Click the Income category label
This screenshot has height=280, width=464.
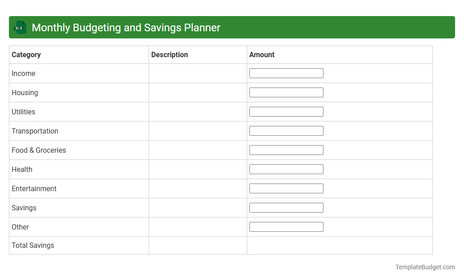23,73
